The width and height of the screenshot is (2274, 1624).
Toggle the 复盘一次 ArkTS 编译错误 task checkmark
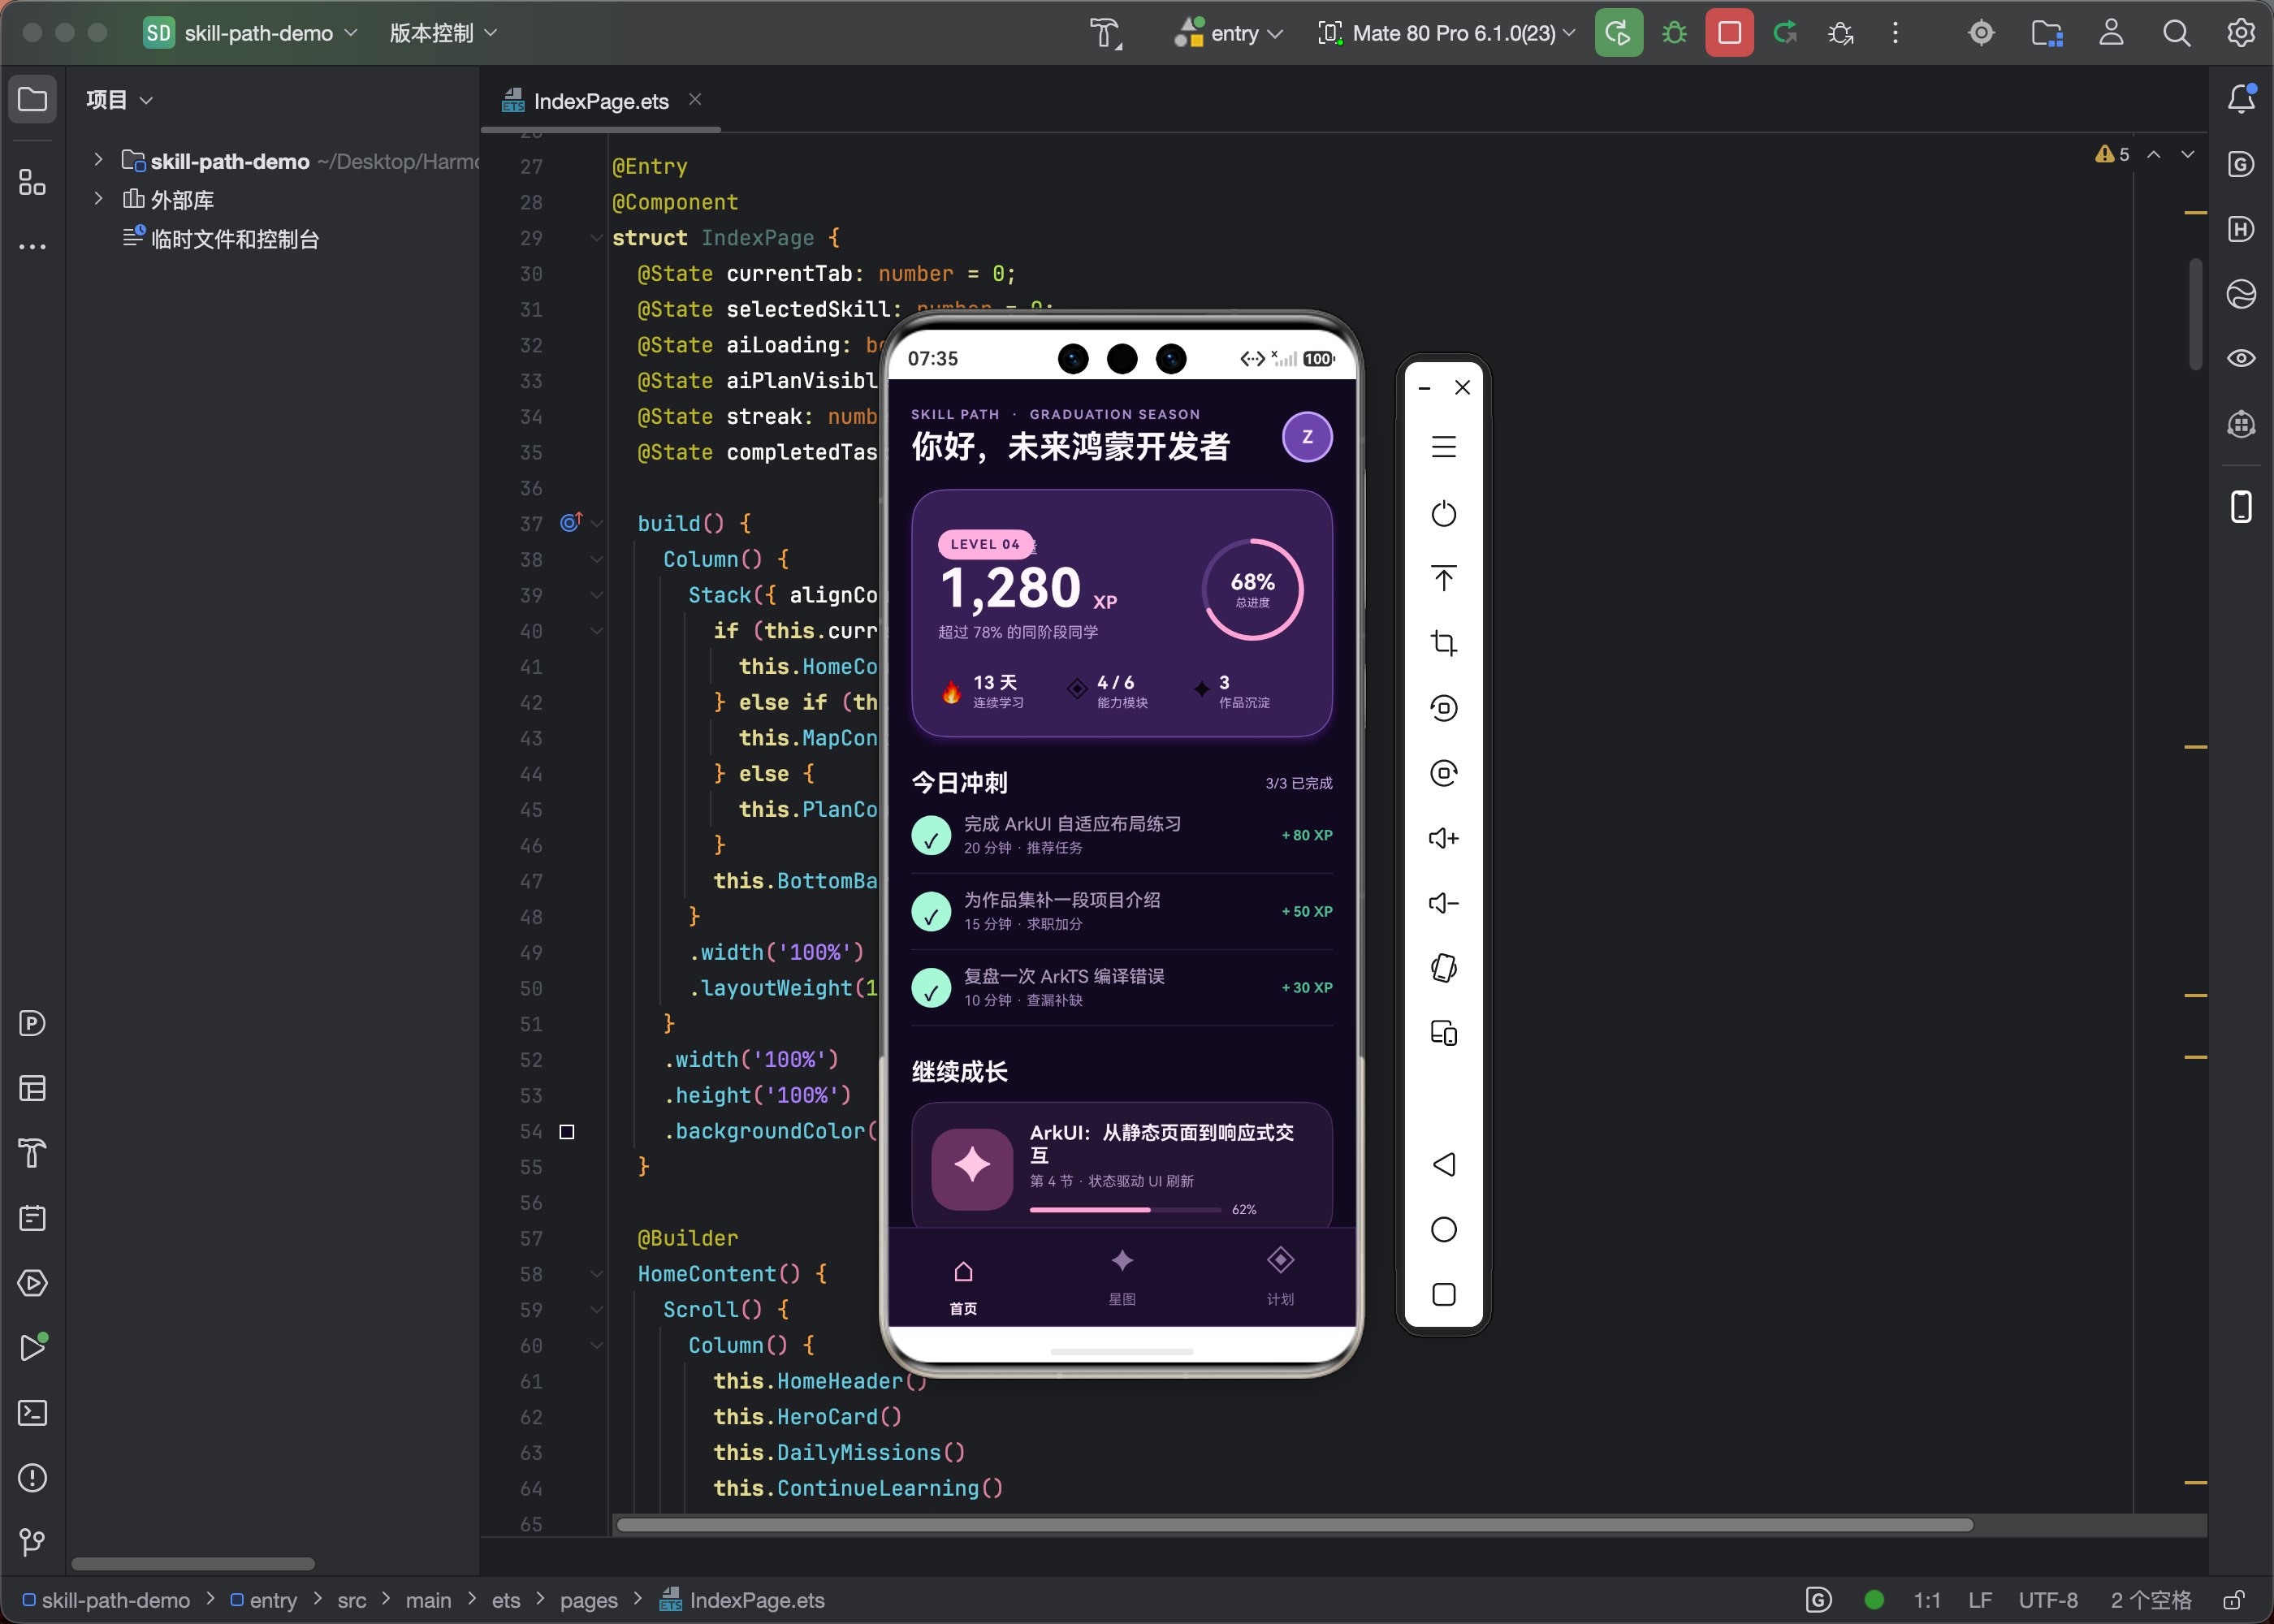[x=931, y=988]
